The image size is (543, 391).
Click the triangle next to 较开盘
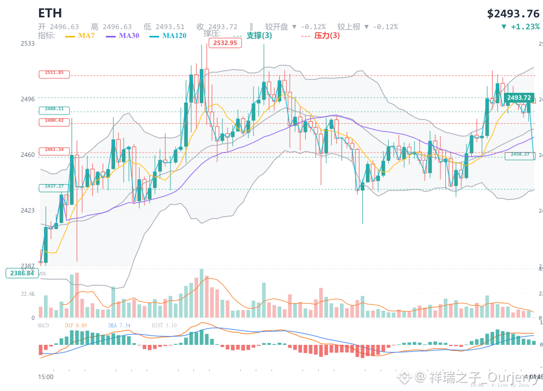294,27
